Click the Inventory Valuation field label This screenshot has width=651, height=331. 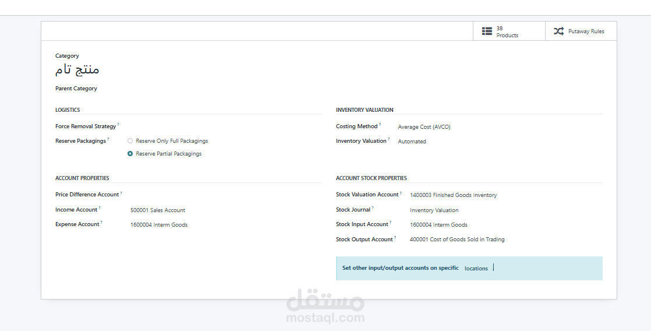point(361,141)
